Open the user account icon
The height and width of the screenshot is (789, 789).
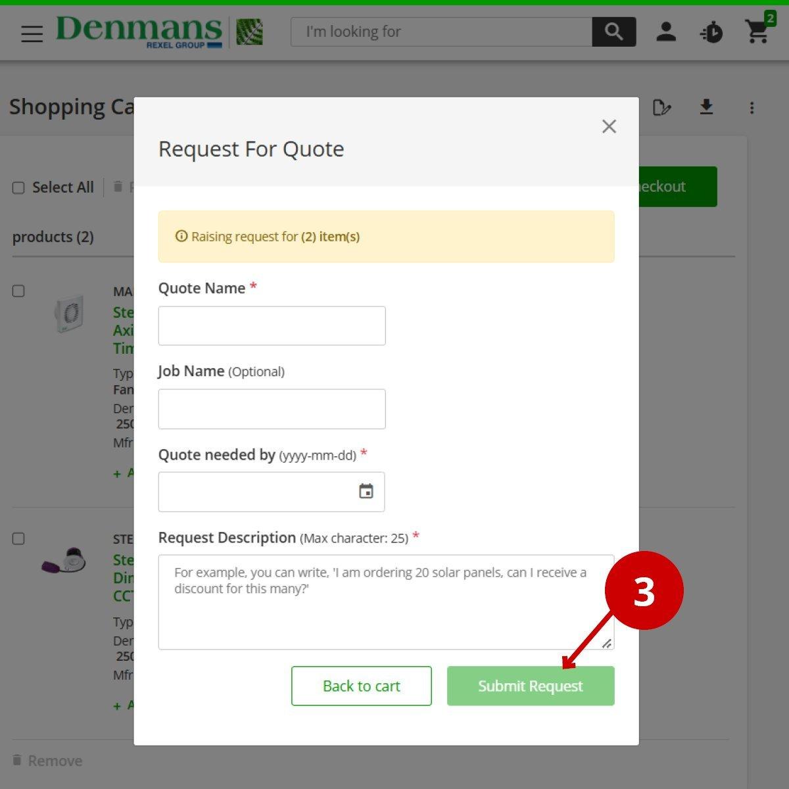pos(666,32)
